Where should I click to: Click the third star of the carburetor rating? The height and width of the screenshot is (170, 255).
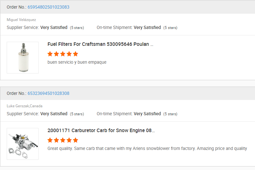(63, 140)
